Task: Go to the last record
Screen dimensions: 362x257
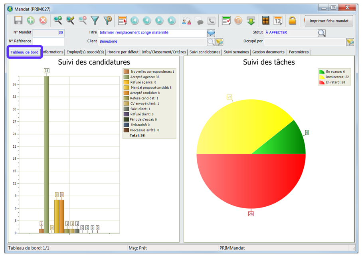Action: coord(172,21)
